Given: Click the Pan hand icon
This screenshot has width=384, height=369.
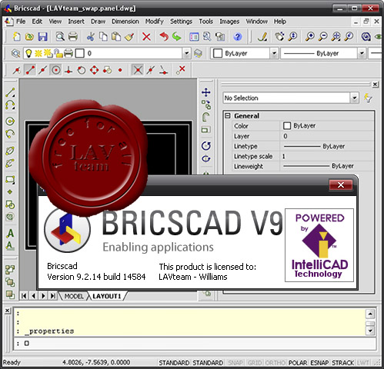Looking at the screenshot, I should pos(279,37).
